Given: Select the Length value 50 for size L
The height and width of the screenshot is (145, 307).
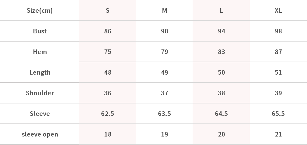Looking at the screenshot, I should coord(221,72).
